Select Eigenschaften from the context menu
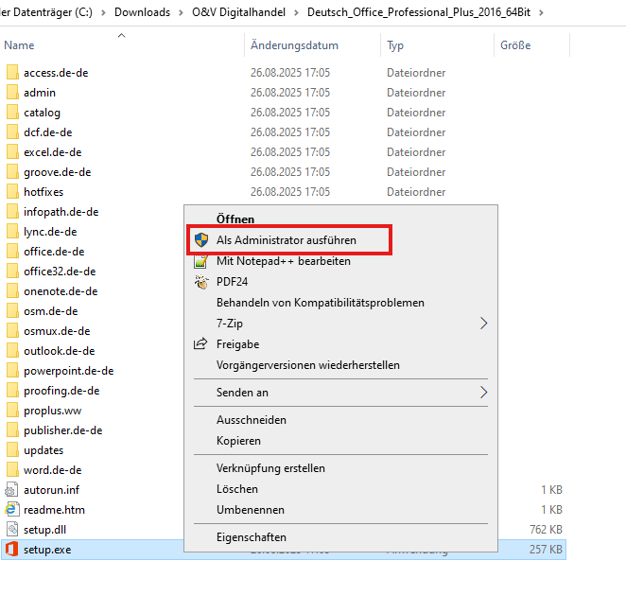This screenshot has height=596, width=626. pyautogui.click(x=251, y=537)
